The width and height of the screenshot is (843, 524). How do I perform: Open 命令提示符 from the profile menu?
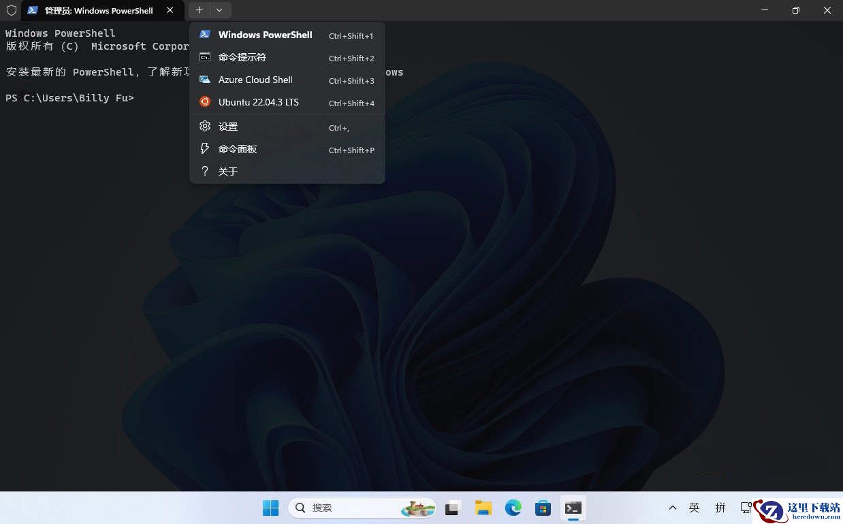(x=287, y=57)
